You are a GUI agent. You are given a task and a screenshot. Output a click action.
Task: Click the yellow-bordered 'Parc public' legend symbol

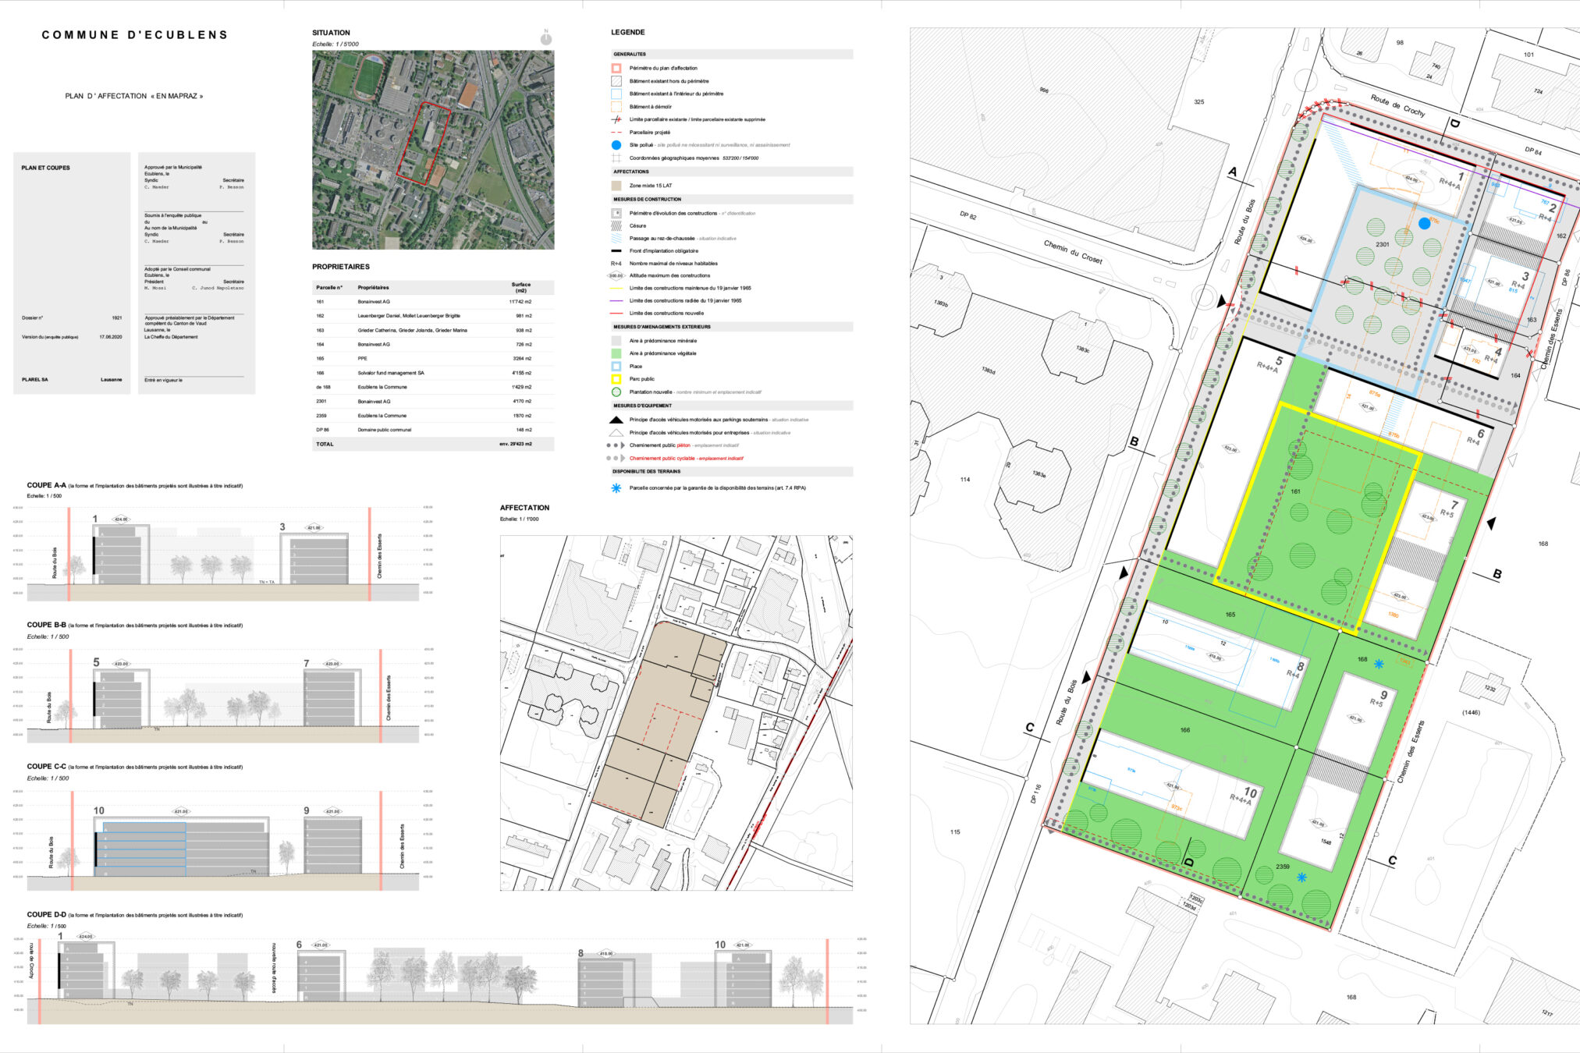coord(616,379)
